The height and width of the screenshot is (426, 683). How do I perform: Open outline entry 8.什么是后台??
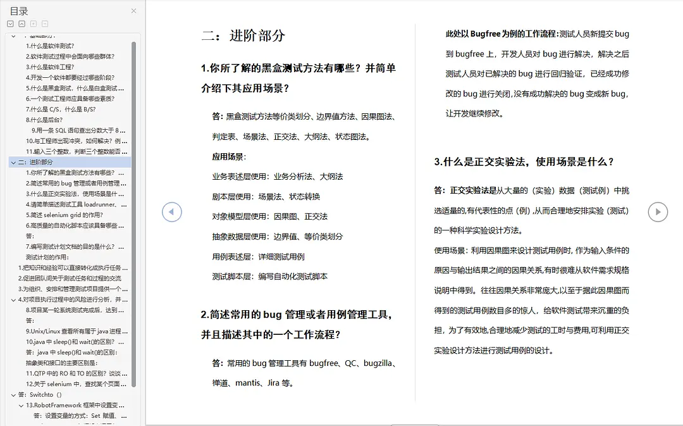coord(44,120)
